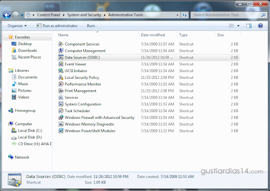Click the Administrative Tools breadcrumb
Viewport: 270px width, 191px height.
pos(126,15)
